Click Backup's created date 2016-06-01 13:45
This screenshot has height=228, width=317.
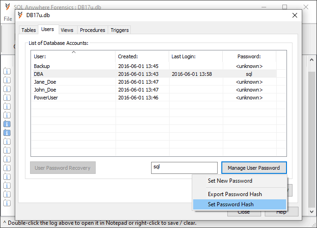138,66
